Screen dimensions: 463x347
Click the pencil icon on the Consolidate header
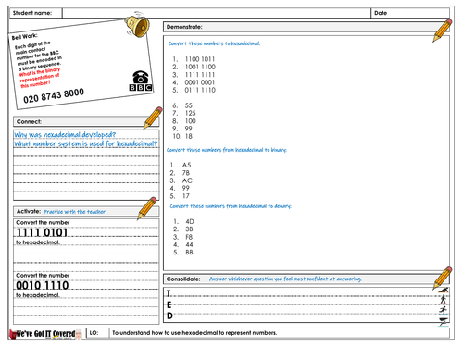point(443,279)
